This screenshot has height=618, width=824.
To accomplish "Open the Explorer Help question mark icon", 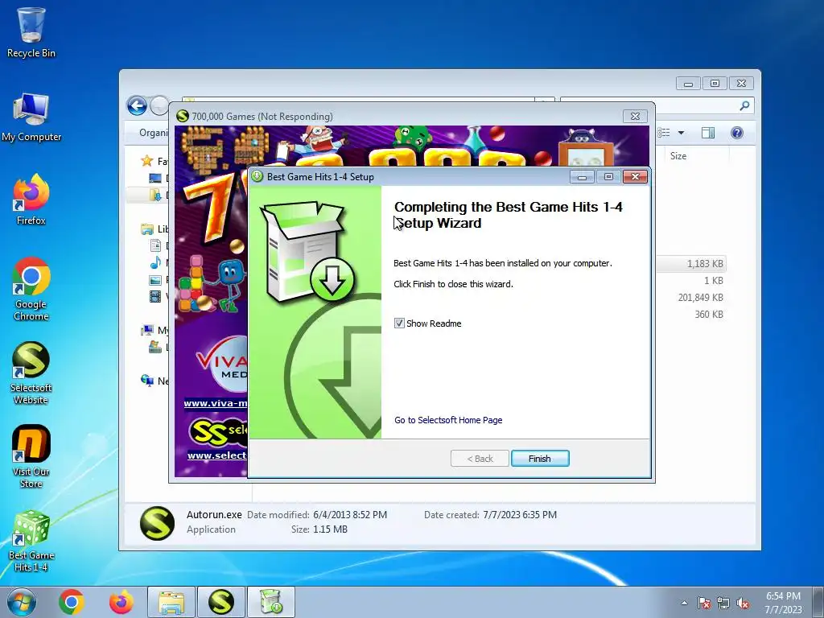I will tap(737, 133).
